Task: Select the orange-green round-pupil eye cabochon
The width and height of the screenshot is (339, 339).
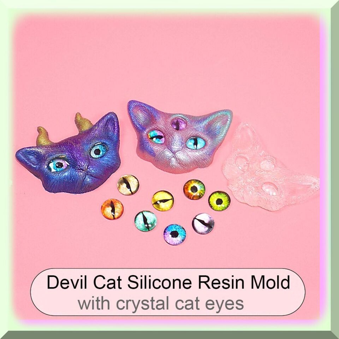Action: [x=194, y=189]
